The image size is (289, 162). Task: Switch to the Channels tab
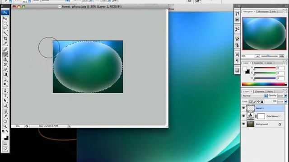click(x=260, y=91)
